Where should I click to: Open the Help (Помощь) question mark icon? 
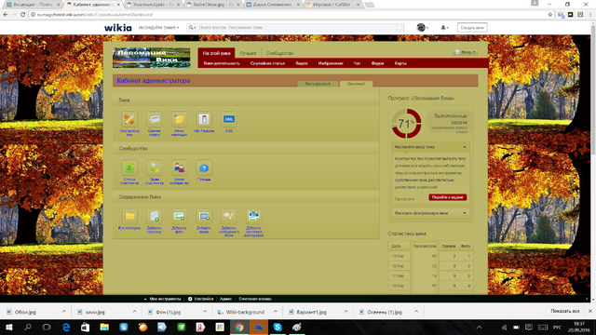204,167
